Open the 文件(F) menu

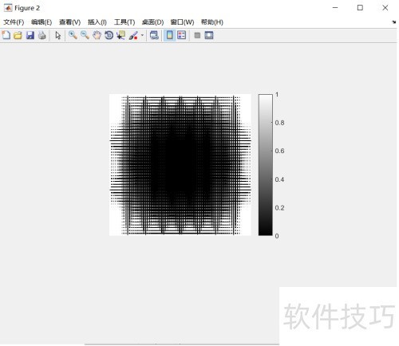pos(14,22)
